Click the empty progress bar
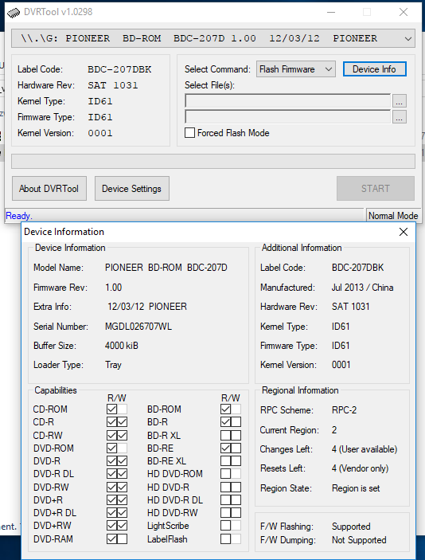 tap(213, 161)
